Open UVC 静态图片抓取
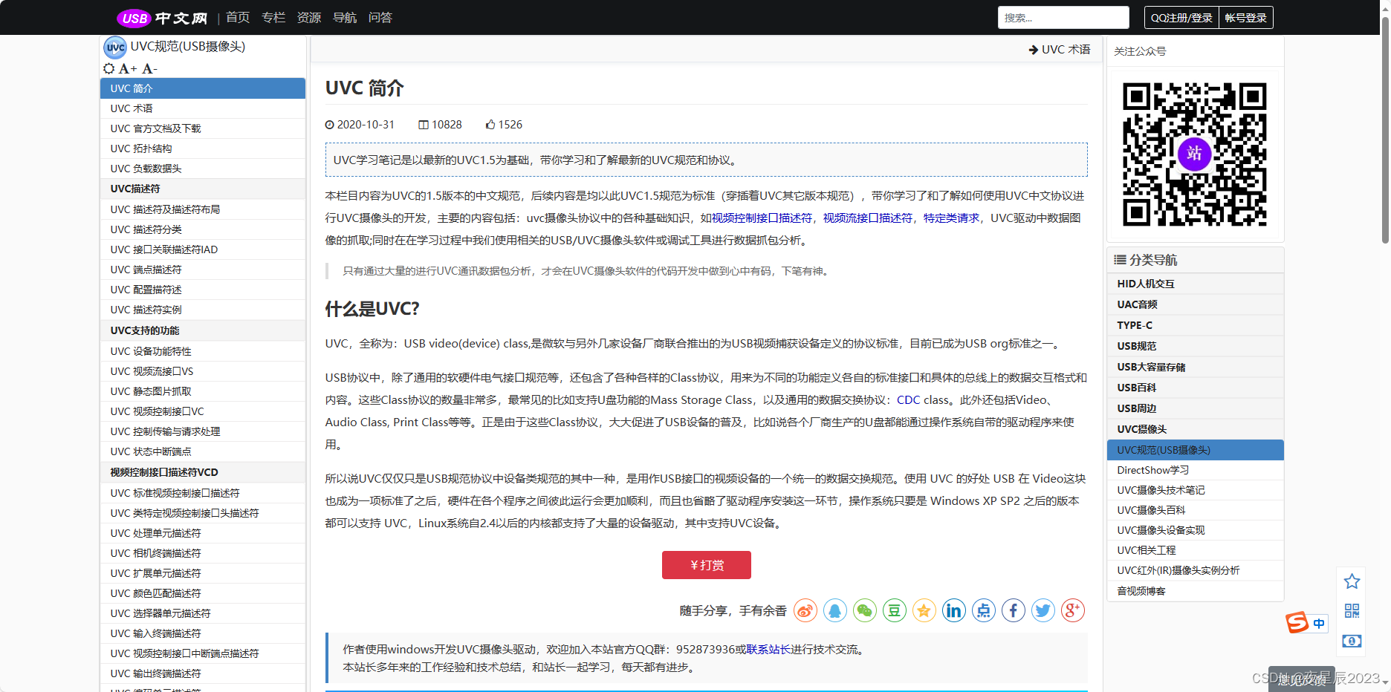The image size is (1391, 692). 203,391
